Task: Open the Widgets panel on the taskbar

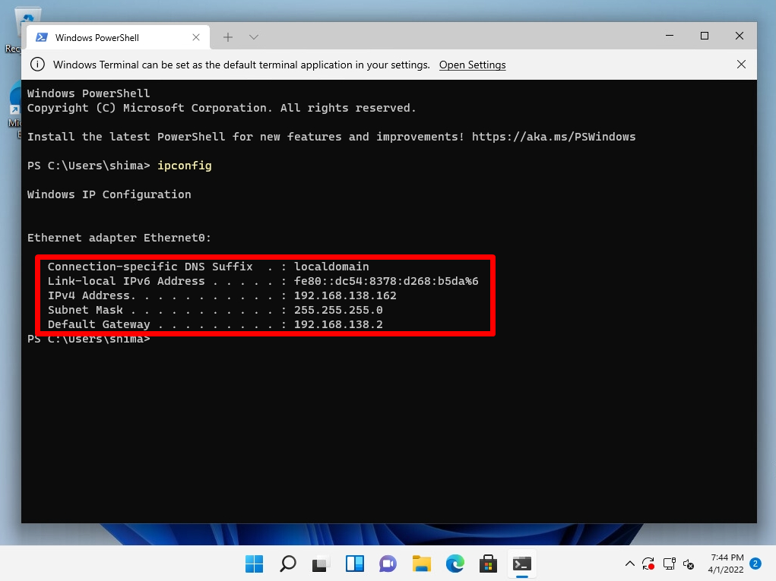Action: 355,564
